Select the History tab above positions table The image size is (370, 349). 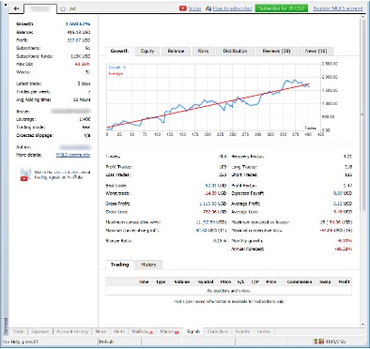148,265
